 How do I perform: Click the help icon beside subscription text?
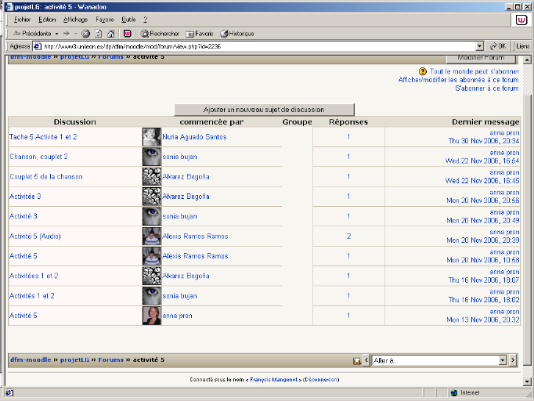click(423, 71)
